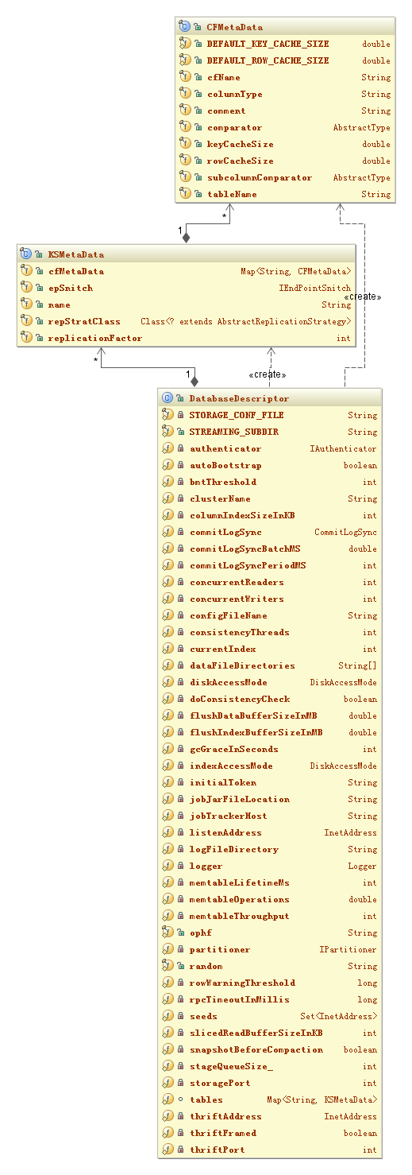Select the memtableLifetimeMs field
The width and height of the screenshot is (412, 1175).
(x=270, y=882)
